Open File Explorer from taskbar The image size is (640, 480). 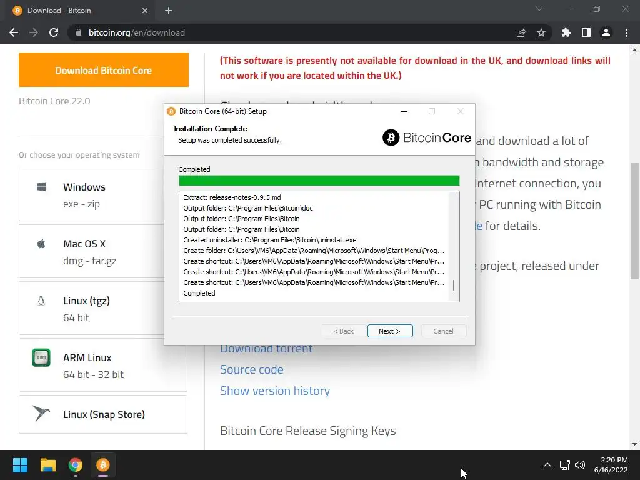(47, 465)
